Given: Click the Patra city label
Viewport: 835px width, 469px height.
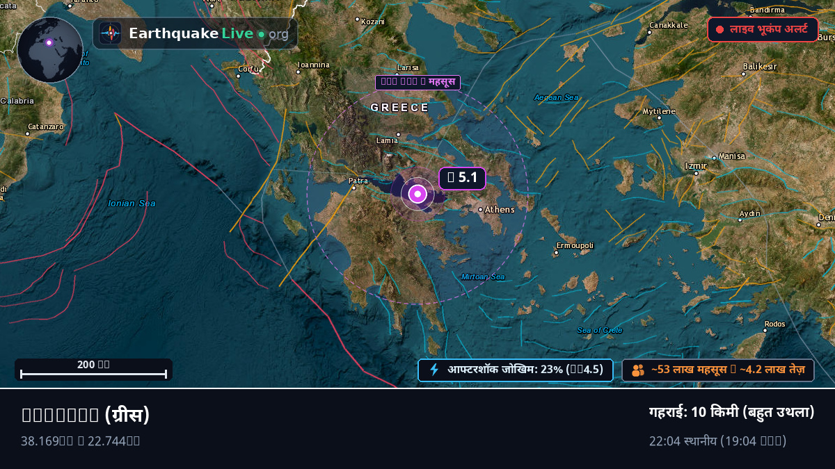Looking at the screenshot, I should [x=358, y=181].
